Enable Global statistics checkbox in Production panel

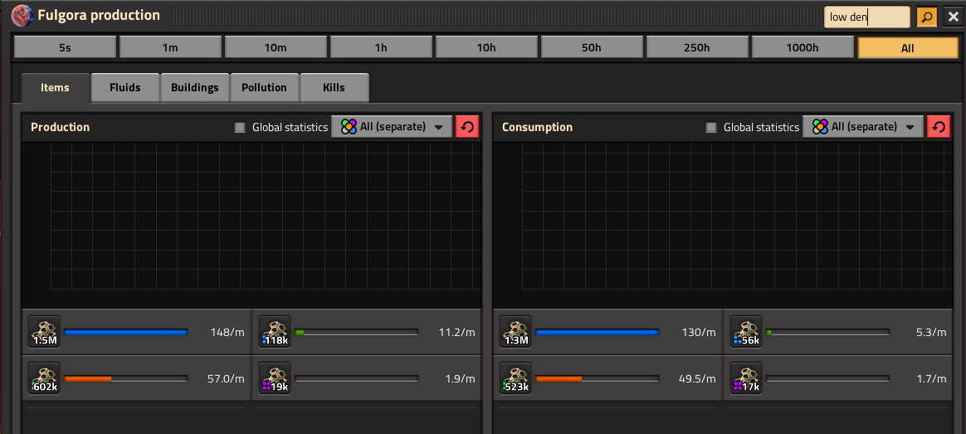240,128
